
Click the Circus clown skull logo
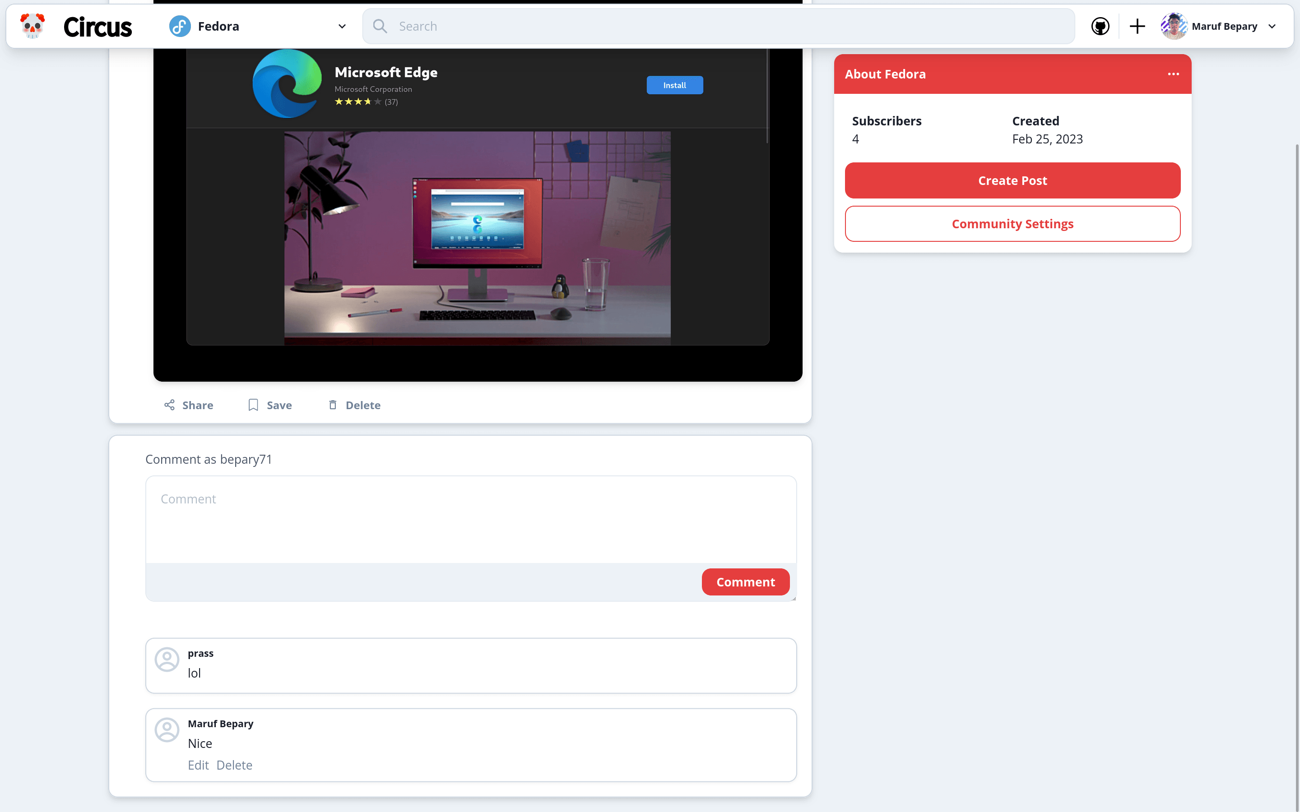point(32,26)
